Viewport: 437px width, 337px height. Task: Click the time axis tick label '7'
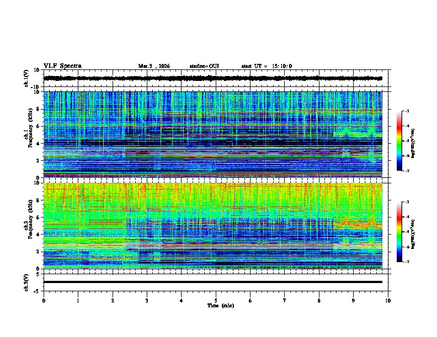point(285,301)
